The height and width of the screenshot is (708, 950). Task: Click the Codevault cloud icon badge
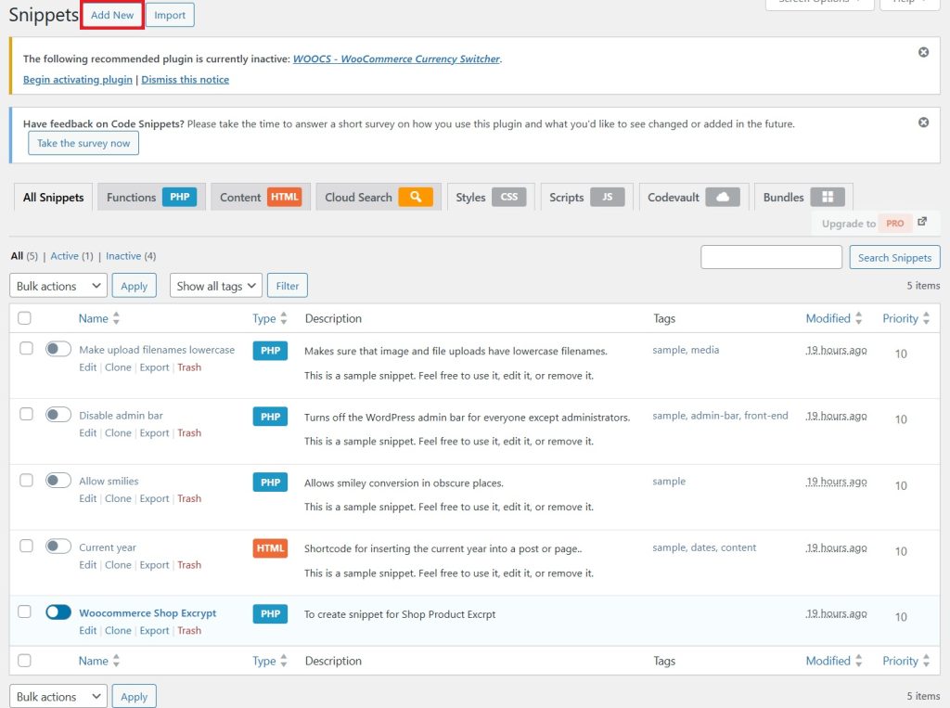click(x=723, y=197)
